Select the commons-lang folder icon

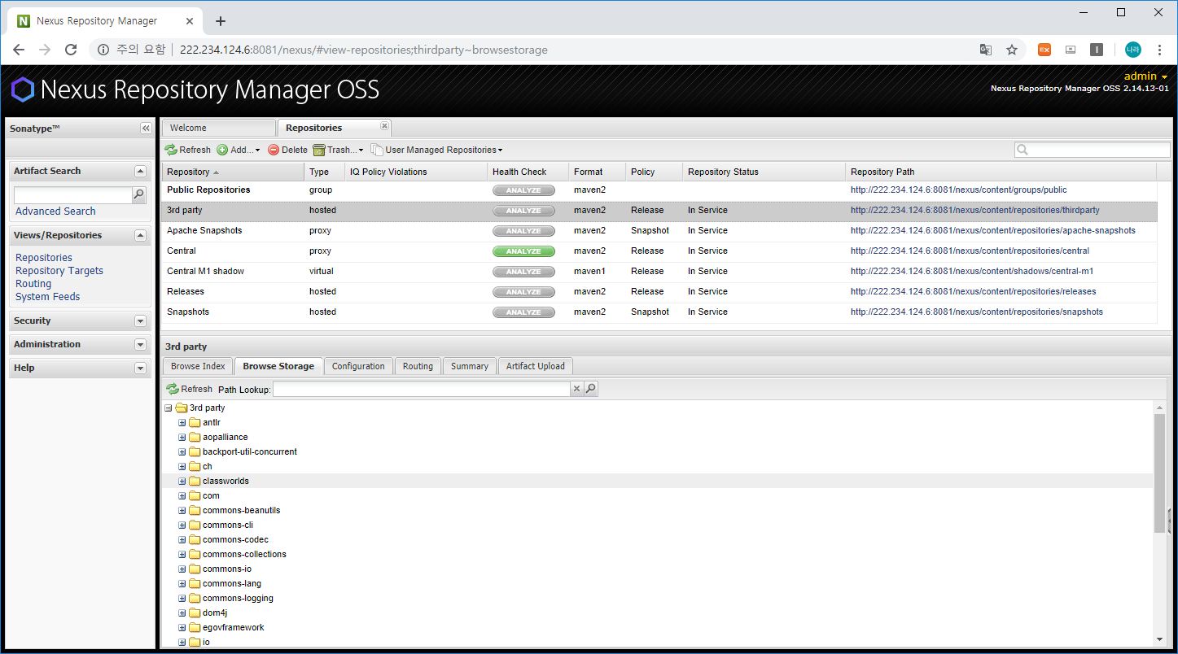coord(195,584)
